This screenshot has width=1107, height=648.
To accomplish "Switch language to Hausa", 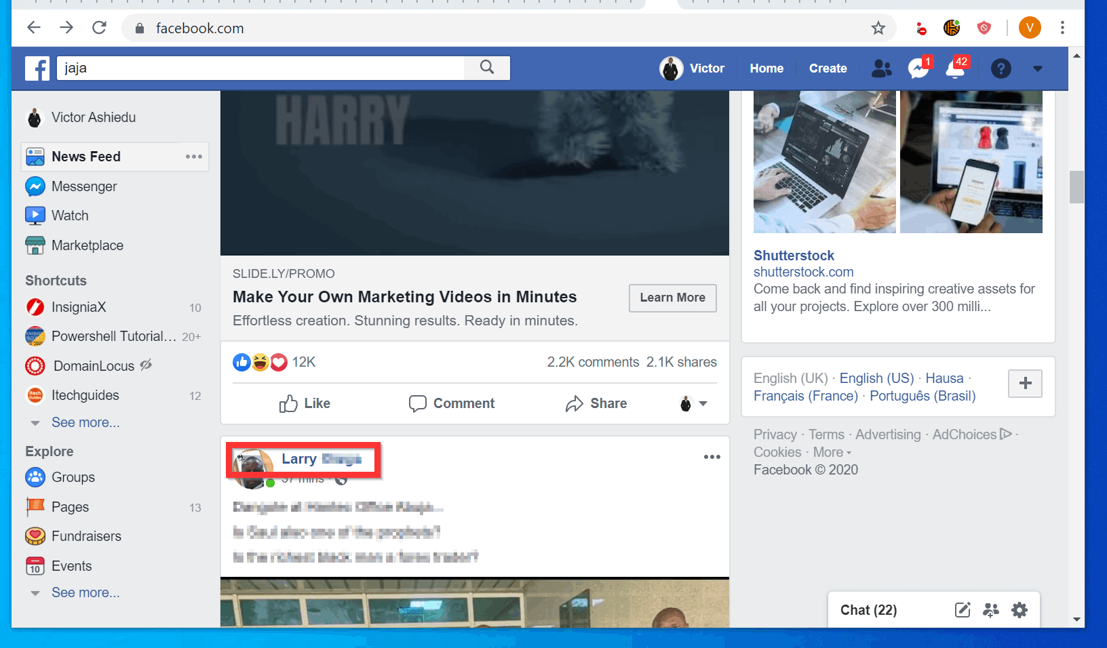I will [944, 378].
